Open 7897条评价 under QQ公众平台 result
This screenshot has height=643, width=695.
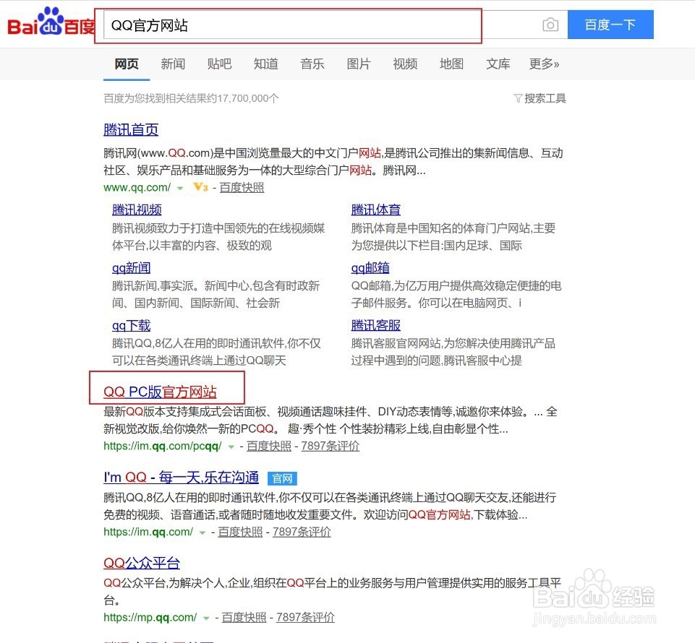pyautogui.click(x=305, y=618)
